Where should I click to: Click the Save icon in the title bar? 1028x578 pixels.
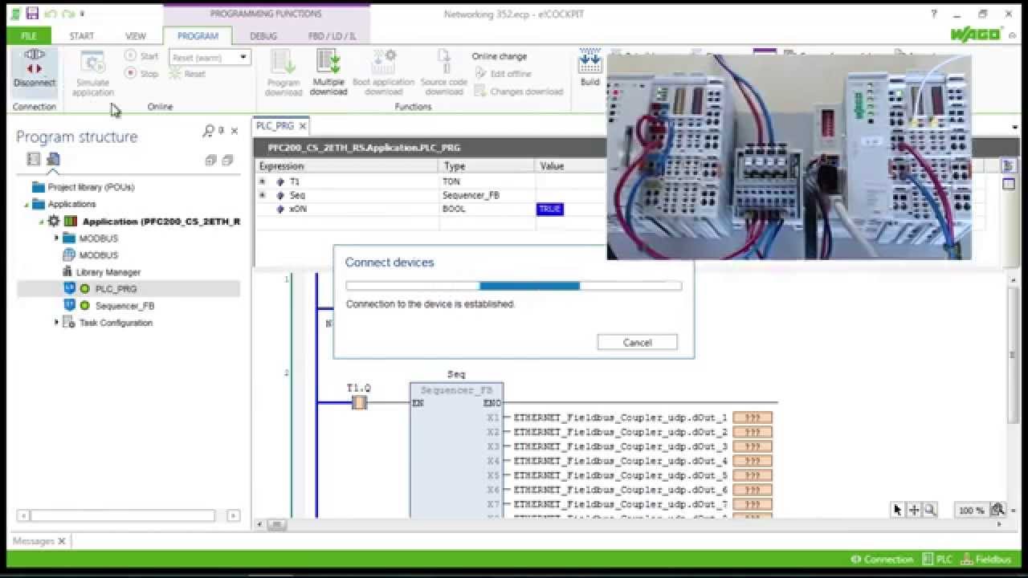coord(32,14)
